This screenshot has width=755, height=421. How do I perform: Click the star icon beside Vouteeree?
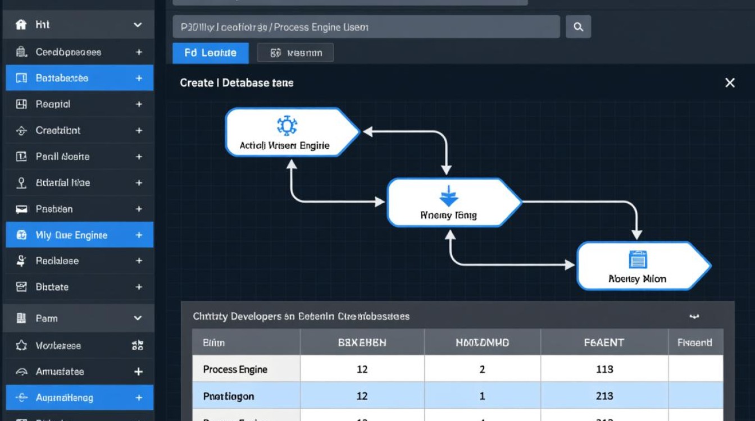[21, 346]
